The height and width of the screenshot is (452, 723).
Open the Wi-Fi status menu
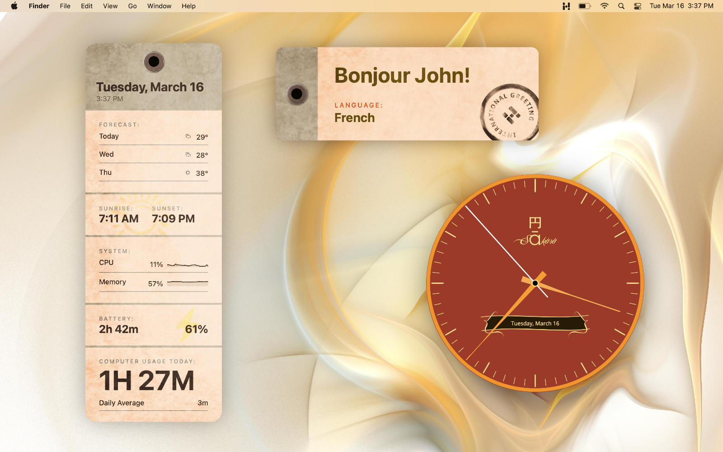[604, 6]
